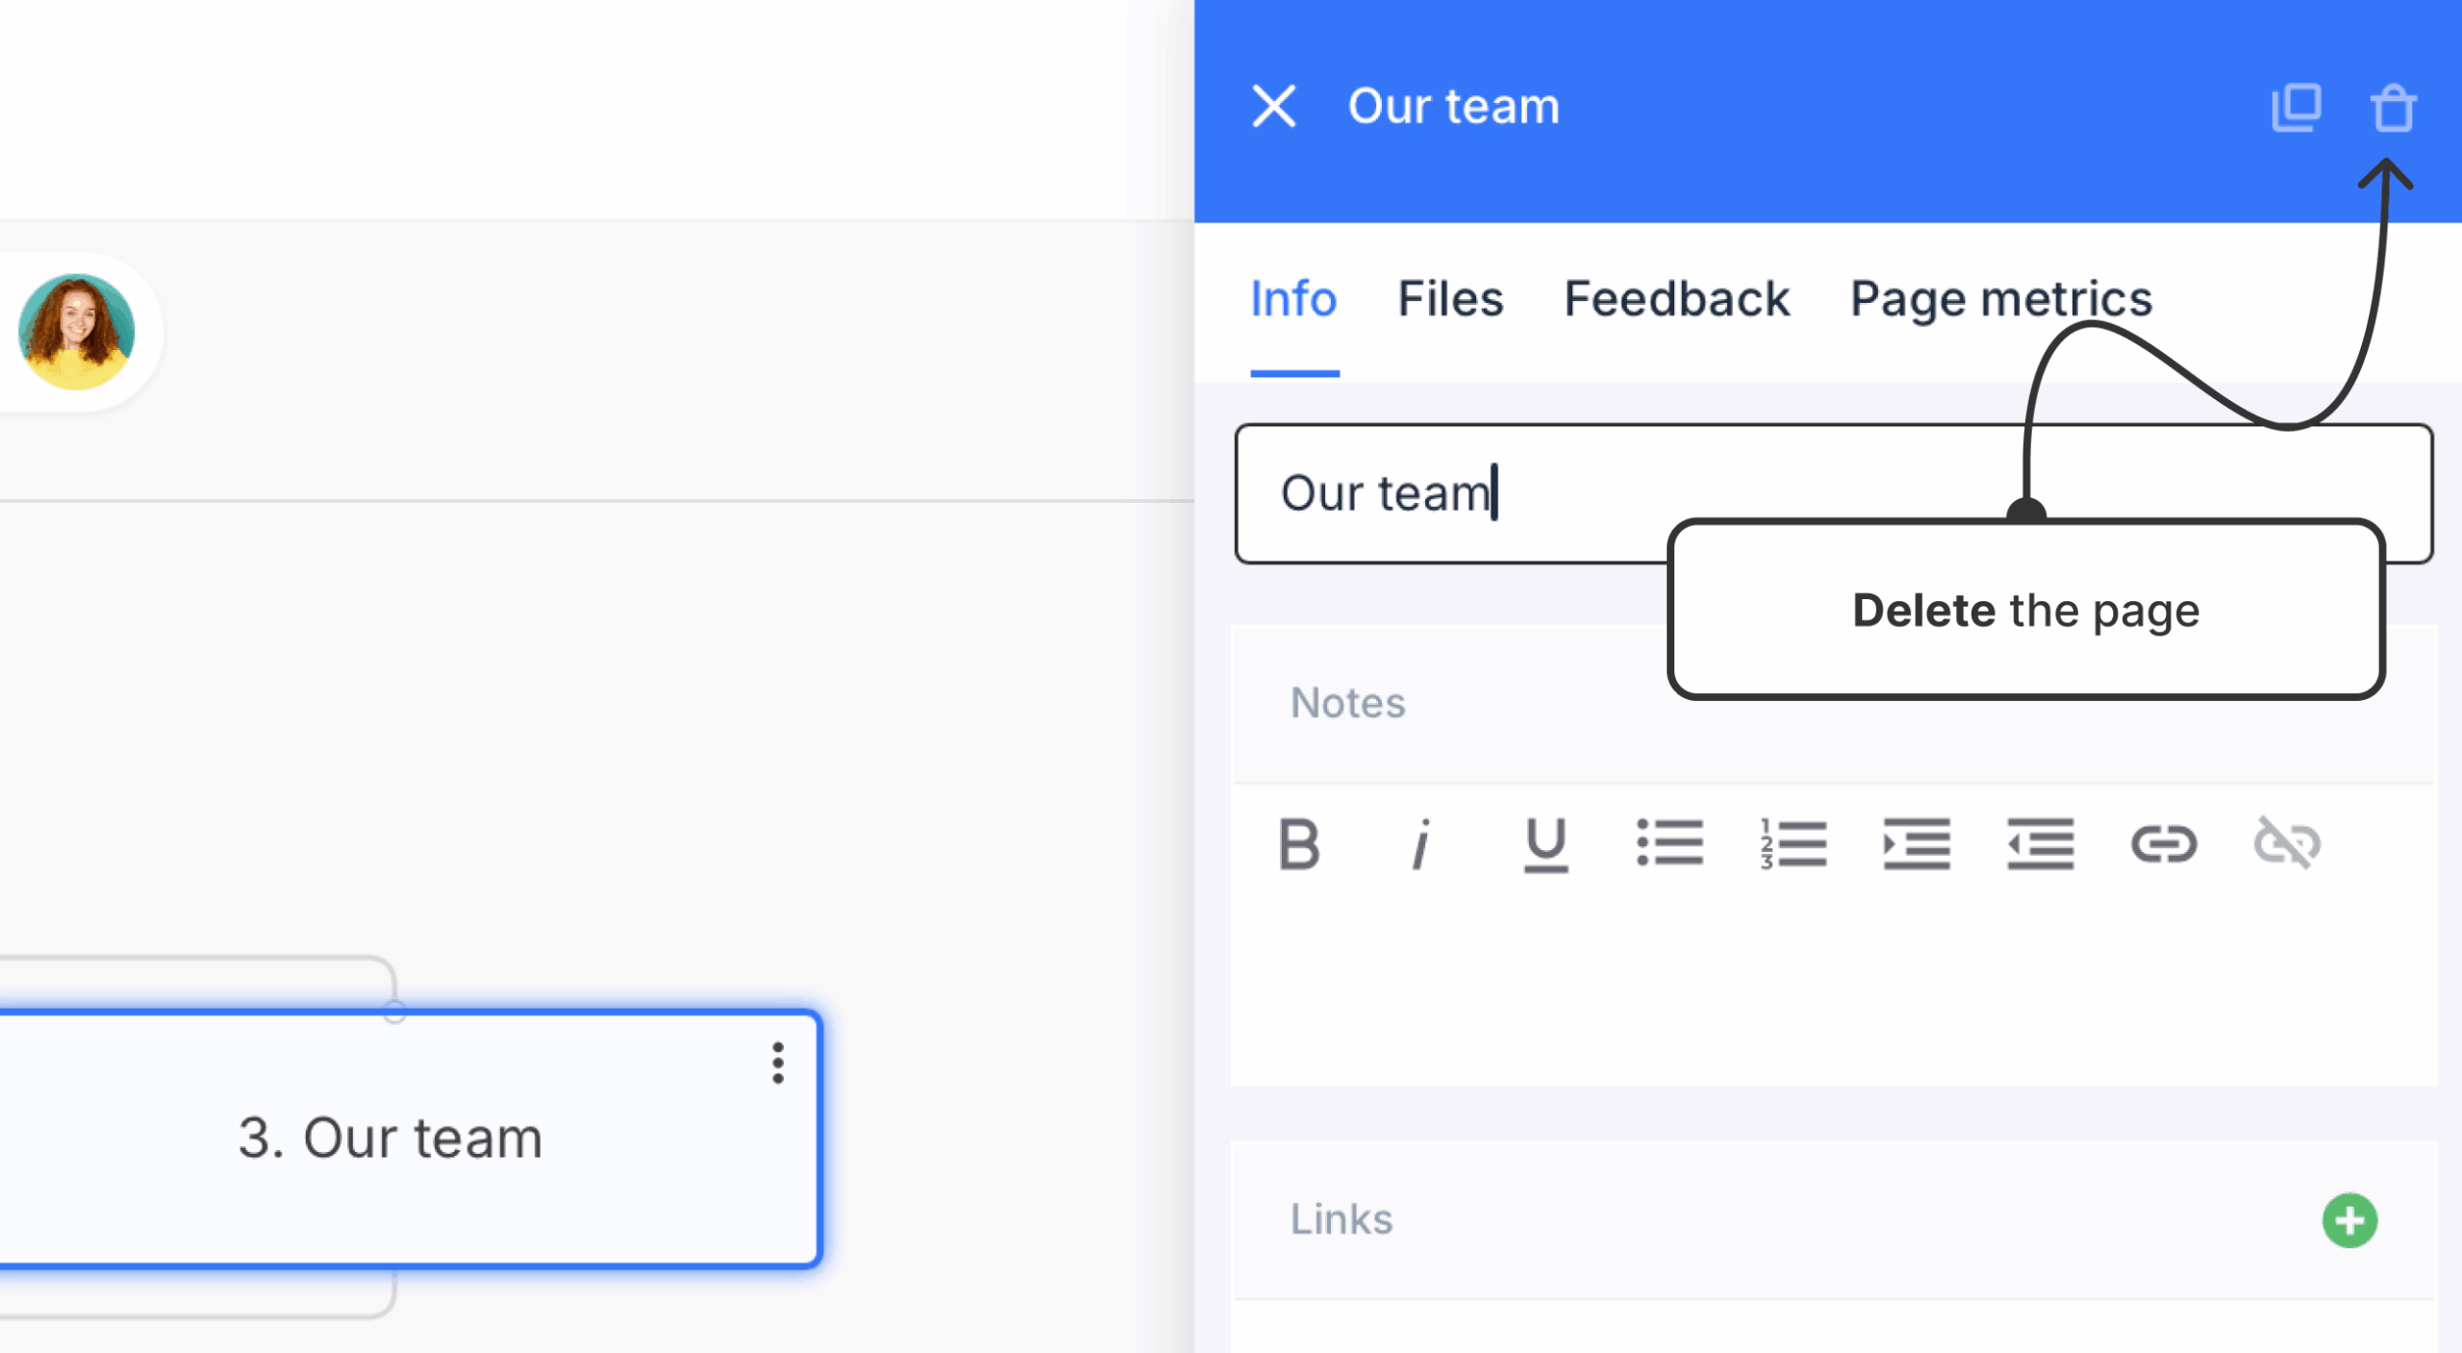This screenshot has width=2462, height=1353.
Task: Decrease indent in Notes editor
Action: point(2040,844)
